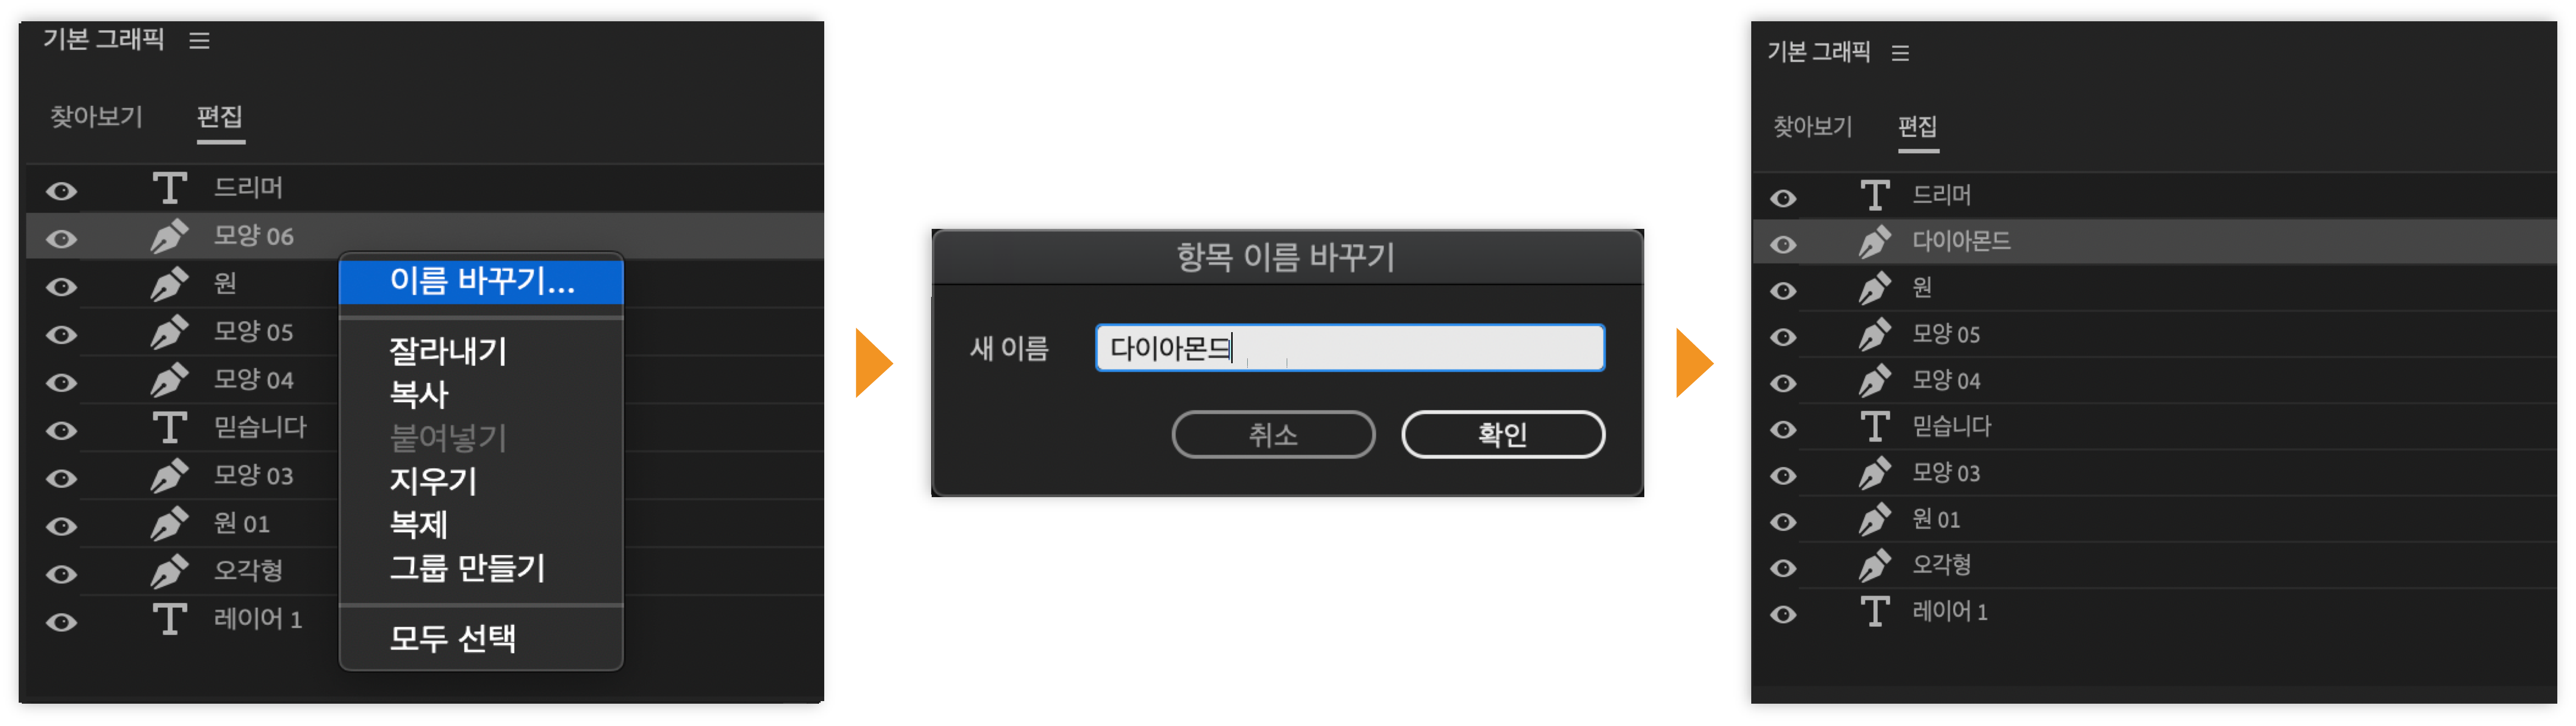
Task: Click the 취소 button in rename dialog
Action: tap(1273, 435)
